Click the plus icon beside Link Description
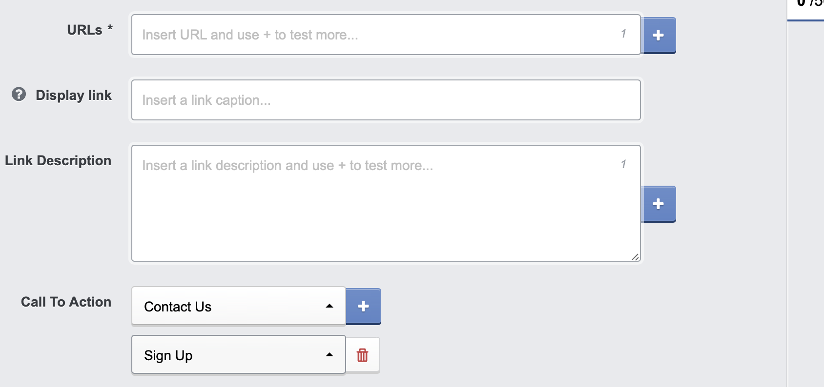Viewport: 824px width, 387px height. 659,204
